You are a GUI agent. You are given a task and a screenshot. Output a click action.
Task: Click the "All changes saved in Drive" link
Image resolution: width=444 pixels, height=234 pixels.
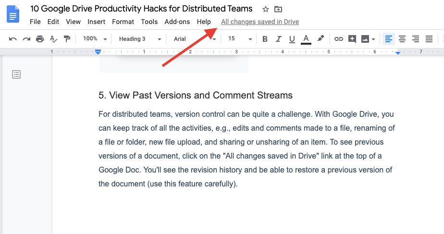point(259,22)
